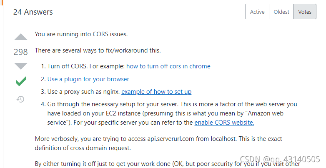Viewport: 326px width, 168px height.
Task: Click the '24 Answers' heading
Action: [33, 12]
